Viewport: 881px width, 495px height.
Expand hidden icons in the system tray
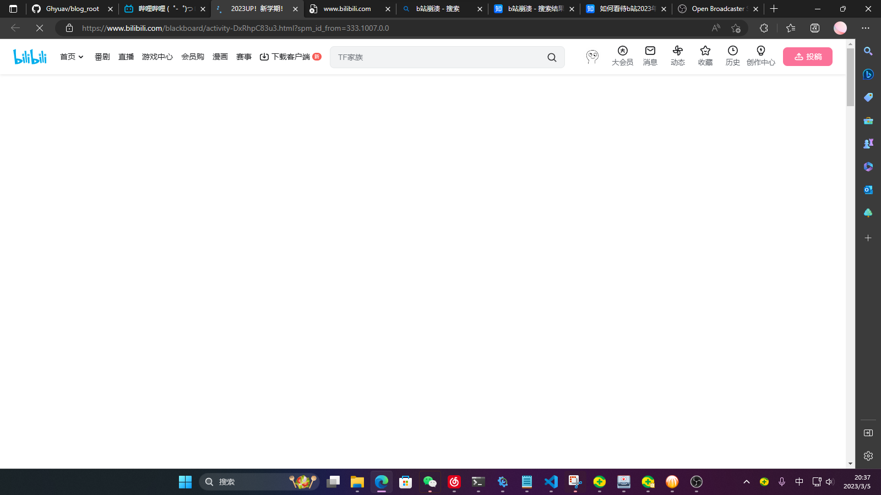pos(747,482)
